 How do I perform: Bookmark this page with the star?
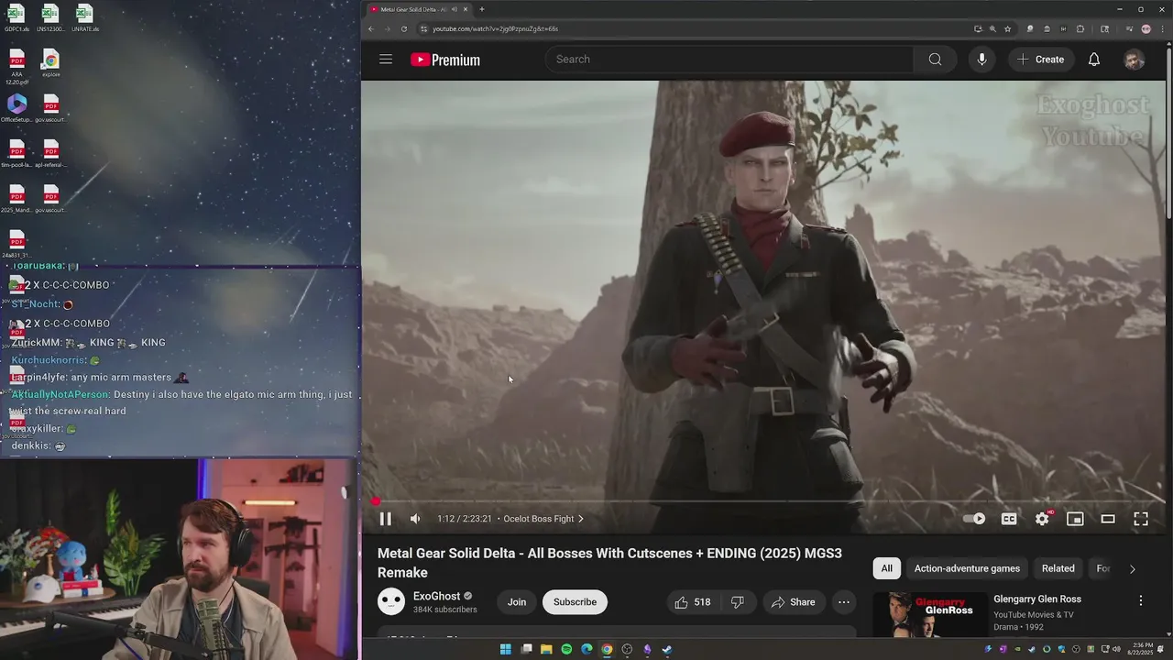[x=1007, y=28]
